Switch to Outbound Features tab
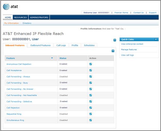This screenshot has height=131, width=161. tap(40, 45)
